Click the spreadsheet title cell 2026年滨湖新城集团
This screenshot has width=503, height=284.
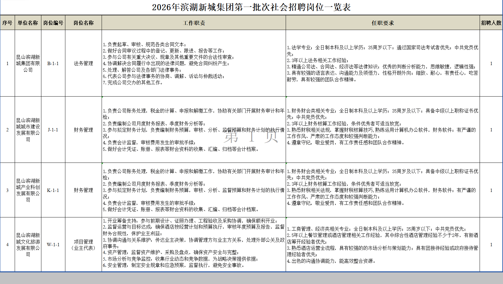(251, 7)
